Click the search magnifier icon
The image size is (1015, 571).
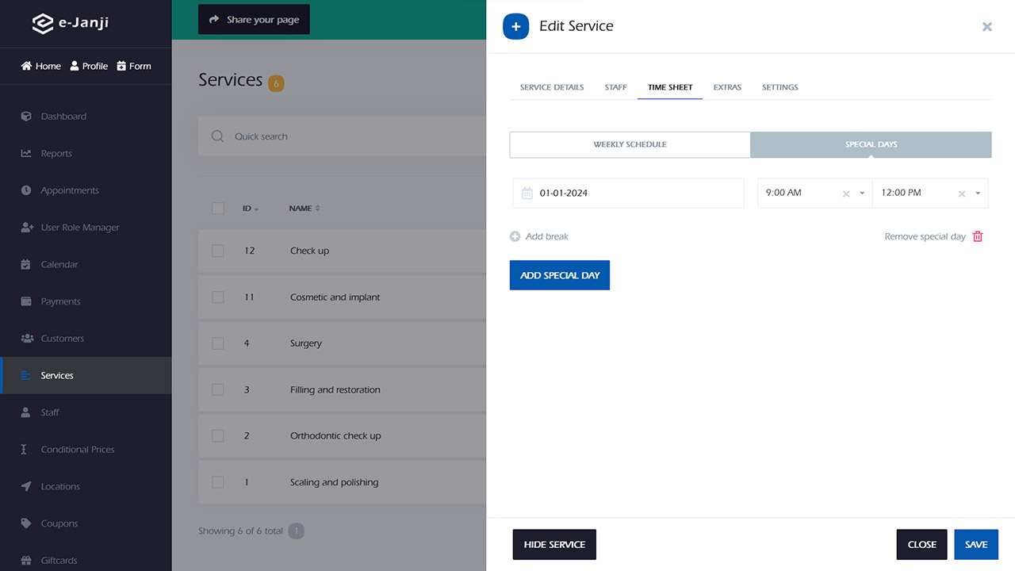click(x=217, y=136)
